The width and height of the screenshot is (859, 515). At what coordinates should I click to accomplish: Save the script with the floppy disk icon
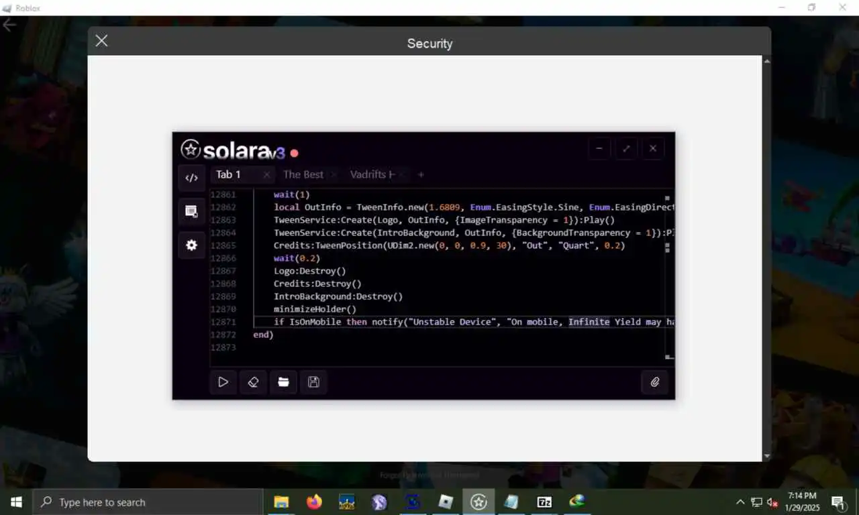pos(313,382)
